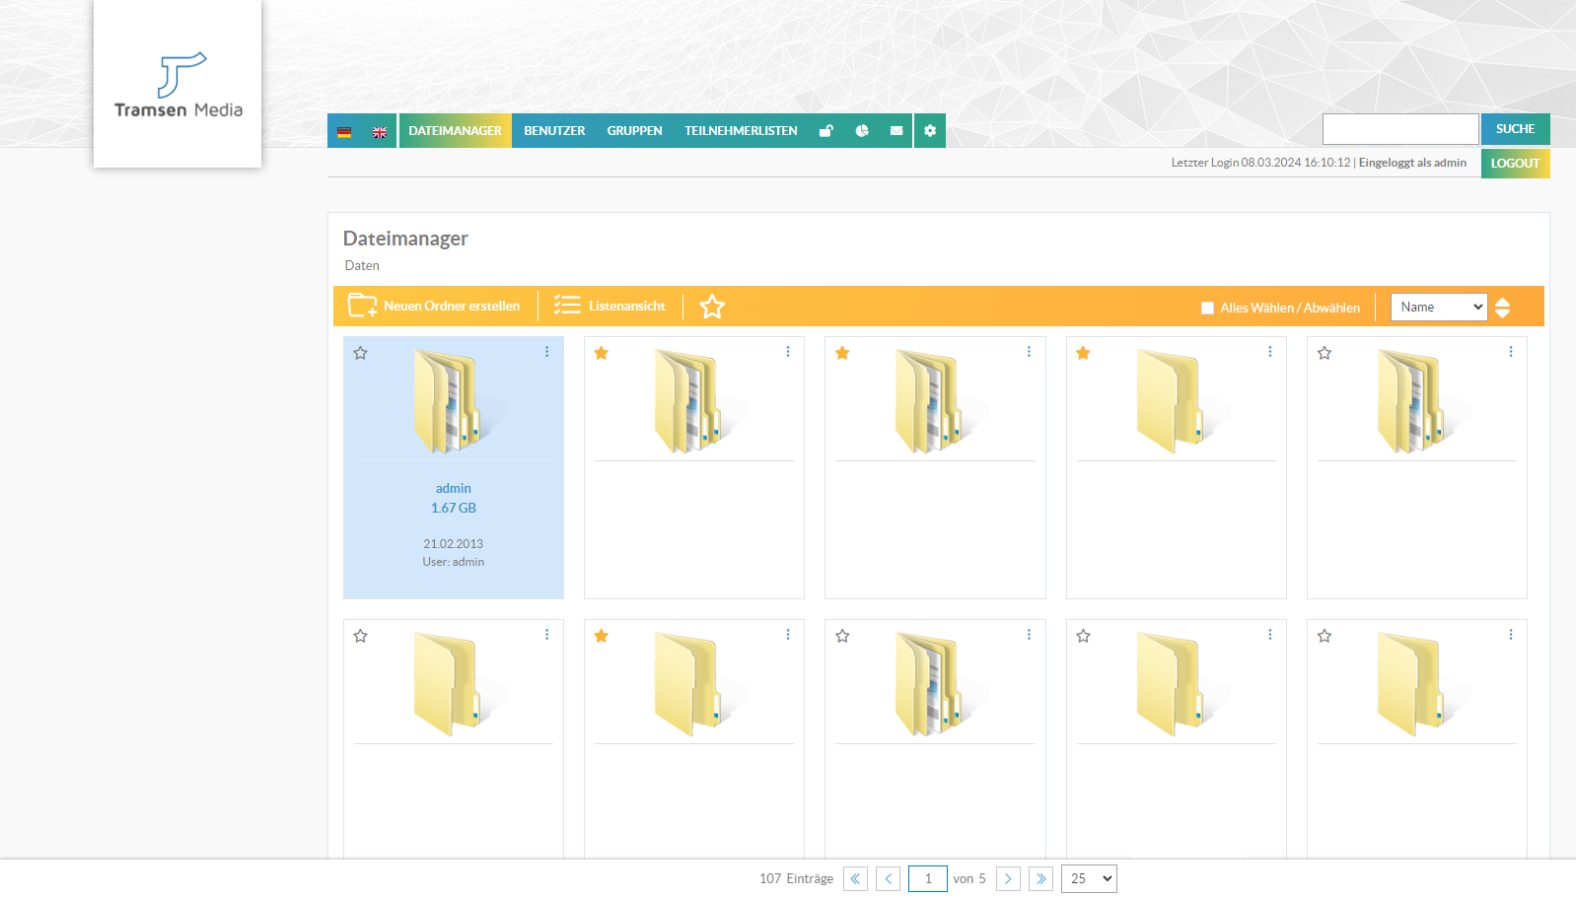
Task: Open the envelope mail icon
Action: point(896,131)
